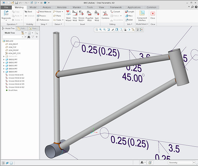Screen dimensions: 198x166
Task: Click the Length info button
Action: pyautogui.click(x=130, y=12)
